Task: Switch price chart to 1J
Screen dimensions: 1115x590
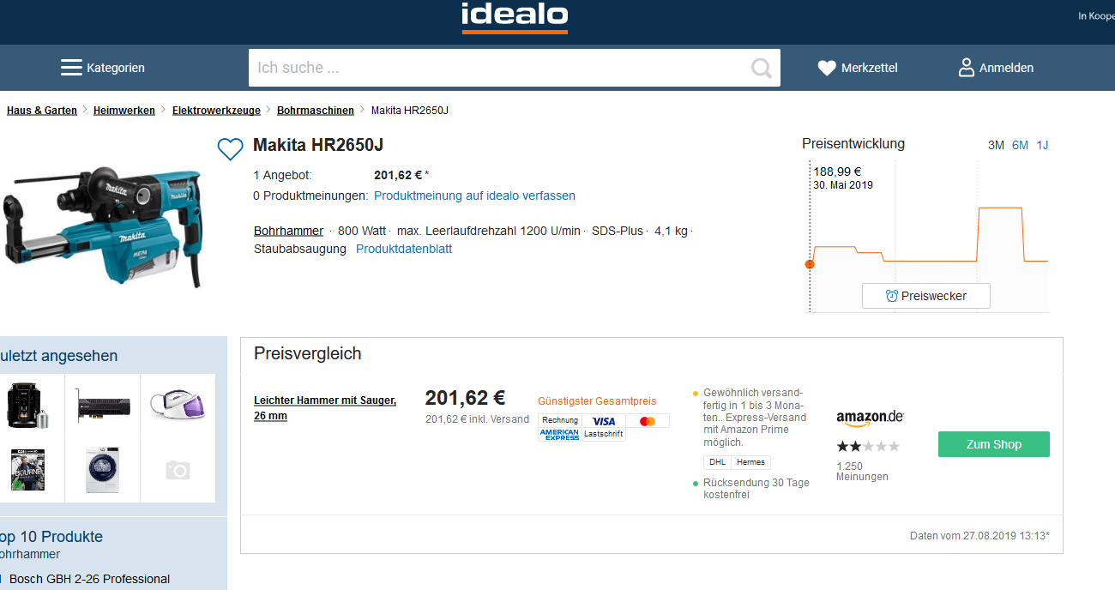Action: coord(1042,145)
